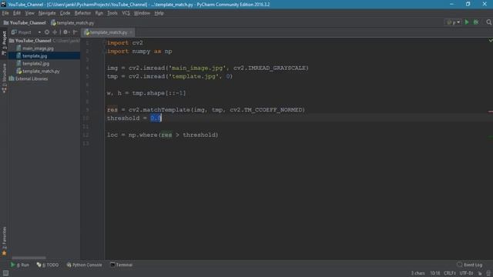Toggle Favorites side tool window tab

(4, 241)
